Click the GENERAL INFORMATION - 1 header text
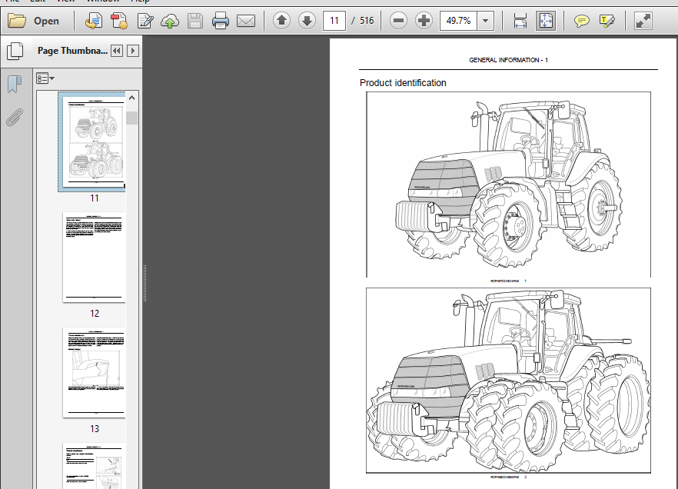This screenshot has width=678, height=489. click(509, 60)
